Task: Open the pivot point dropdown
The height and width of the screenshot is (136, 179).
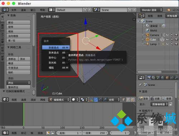Action: click(84, 99)
